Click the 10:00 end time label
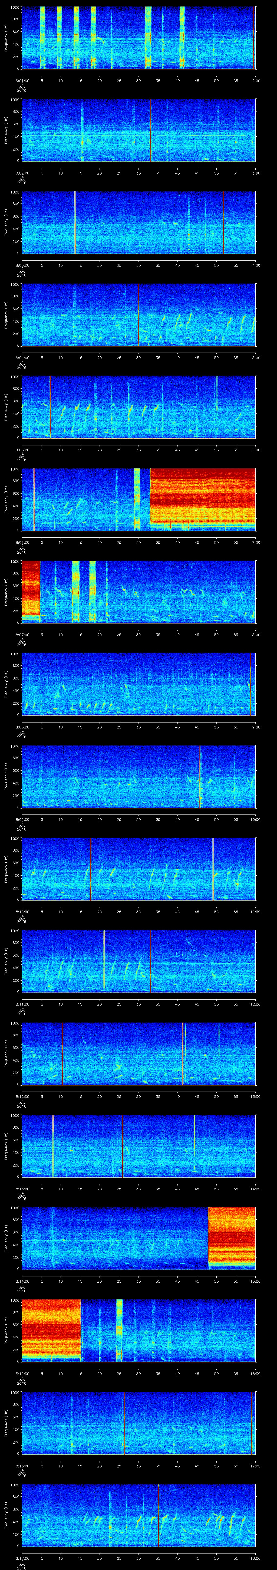This screenshot has width=277, height=1570. [255, 820]
